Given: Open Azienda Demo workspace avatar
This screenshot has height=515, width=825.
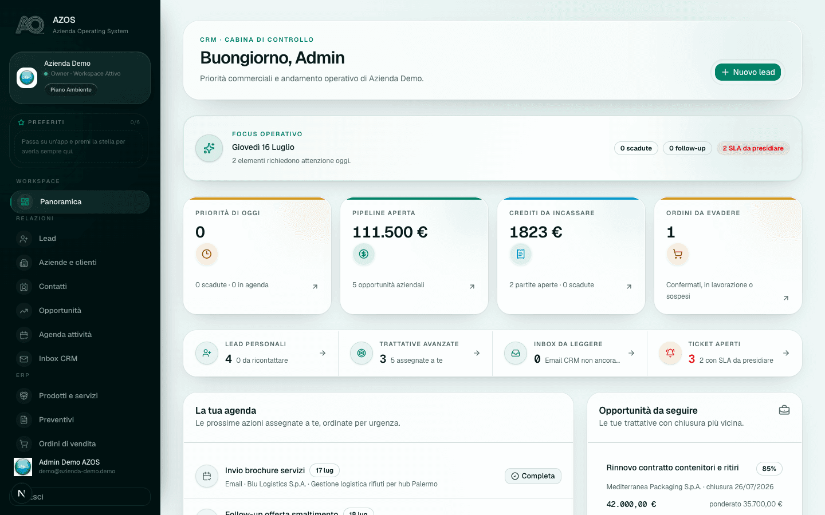Looking at the screenshot, I should (27, 78).
